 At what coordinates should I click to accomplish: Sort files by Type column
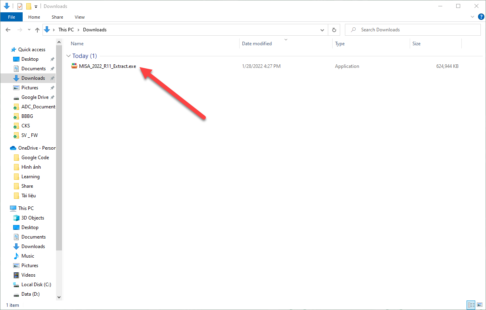click(x=340, y=44)
